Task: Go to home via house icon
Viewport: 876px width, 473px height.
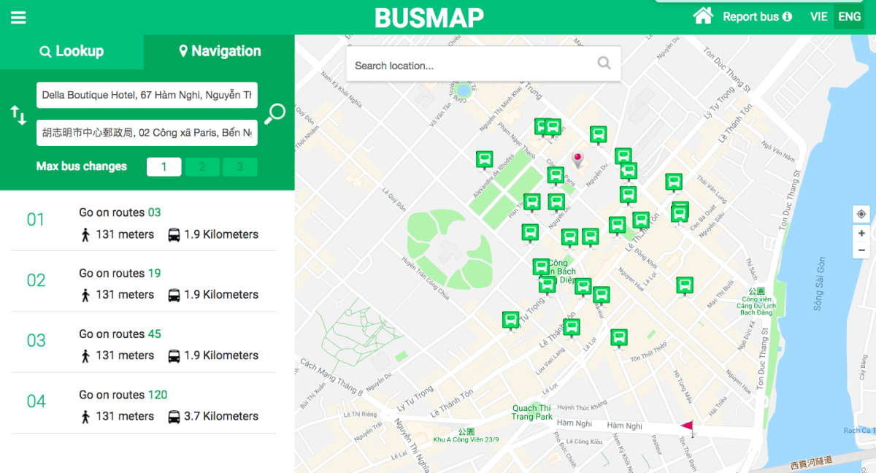Action: 703,16
